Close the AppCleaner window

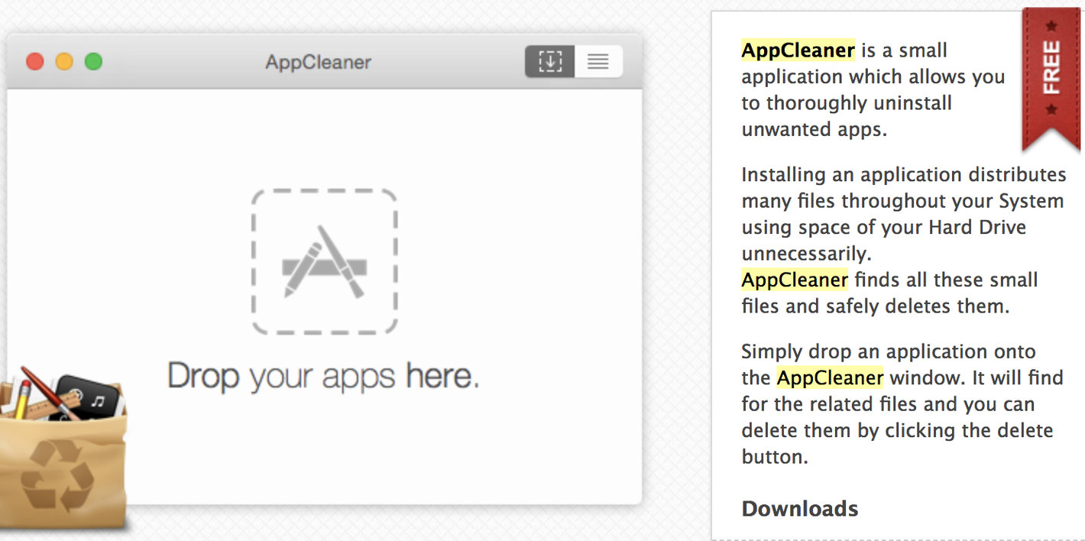pyautogui.click(x=35, y=62)
